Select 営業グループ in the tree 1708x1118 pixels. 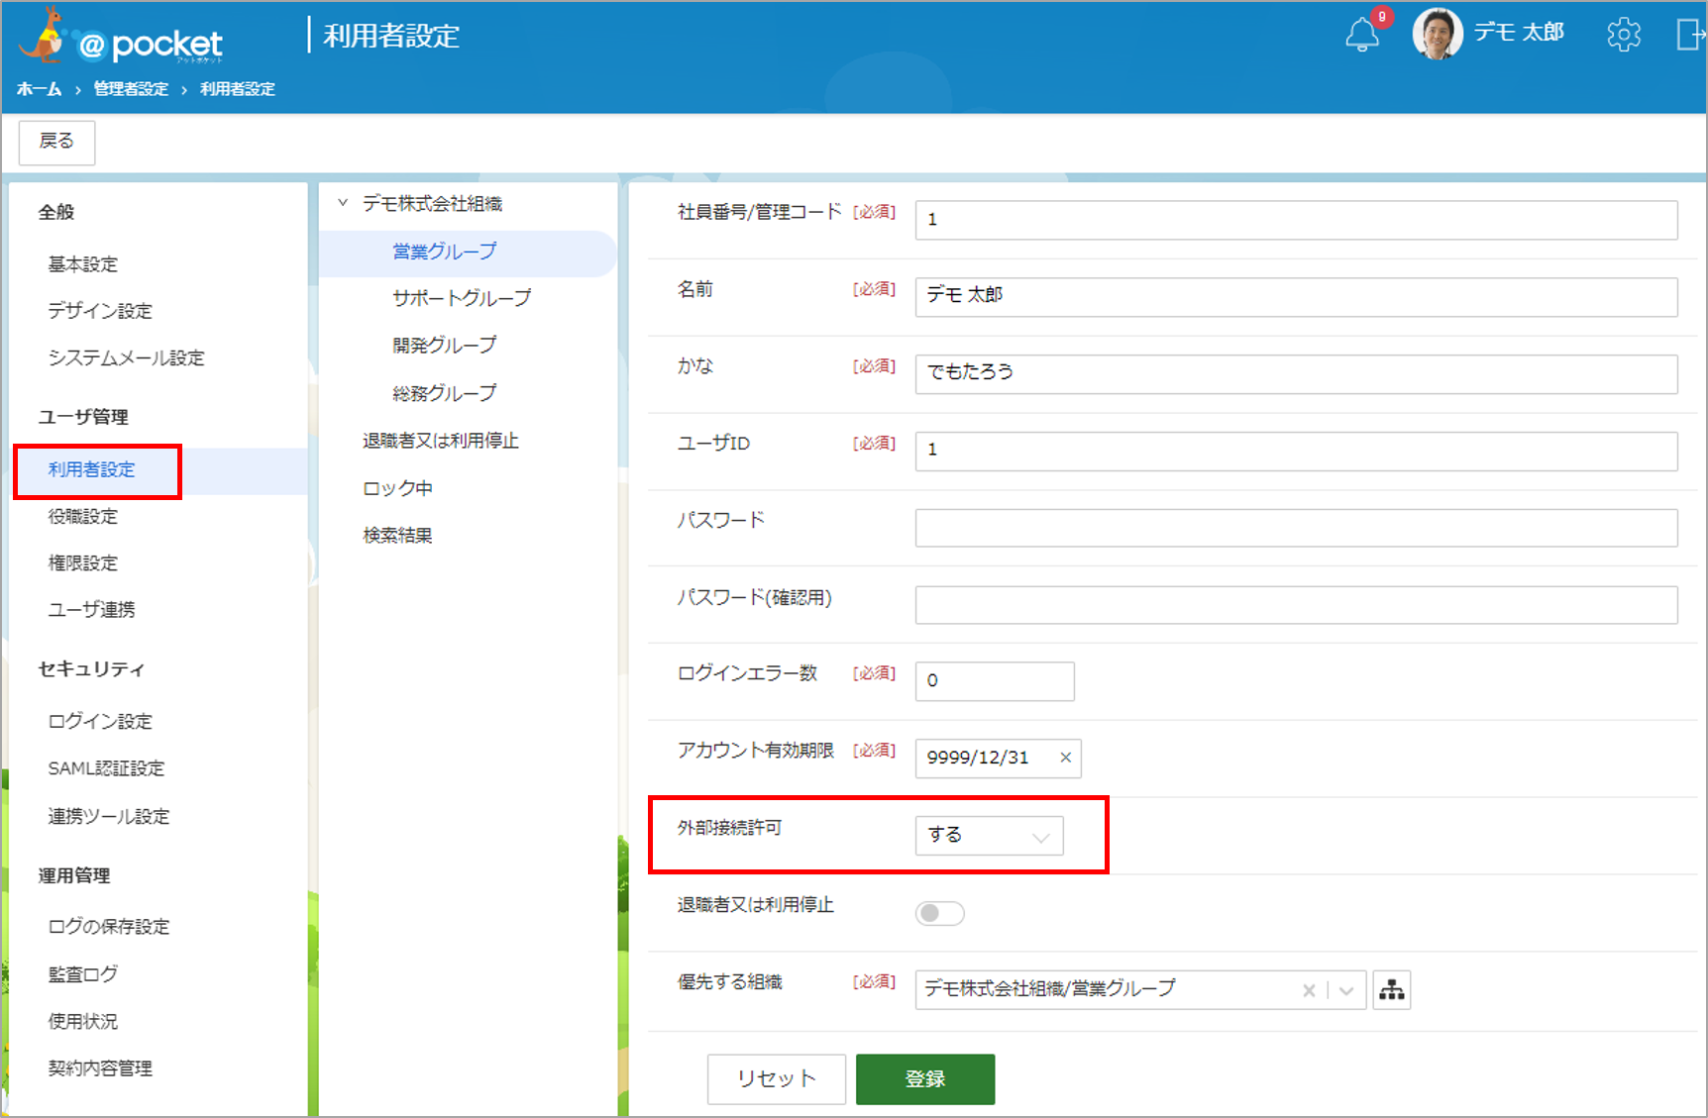click(445, 252)
